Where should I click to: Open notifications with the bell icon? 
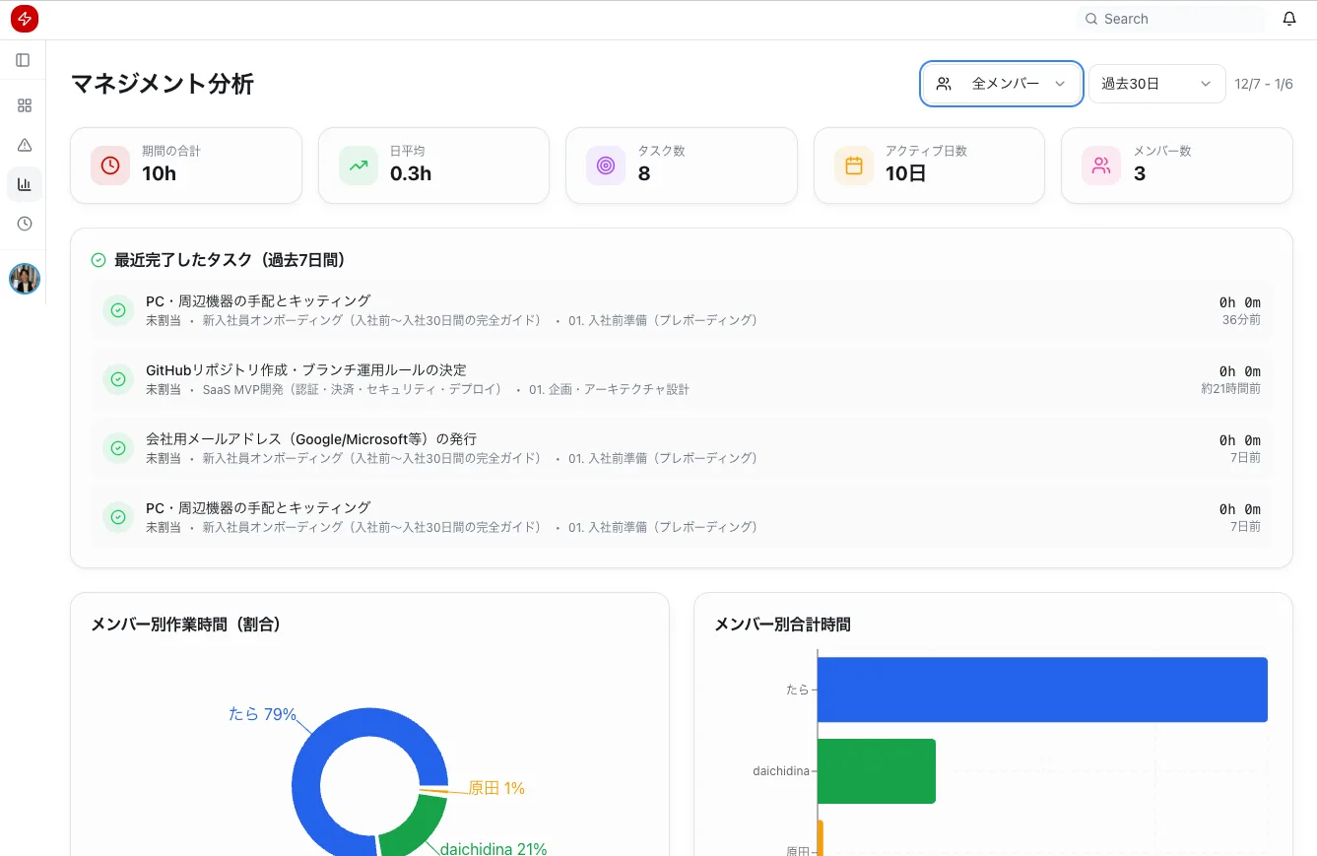pos(1289,19)
